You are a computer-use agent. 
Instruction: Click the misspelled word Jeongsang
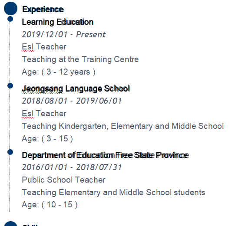pos(43,89)
